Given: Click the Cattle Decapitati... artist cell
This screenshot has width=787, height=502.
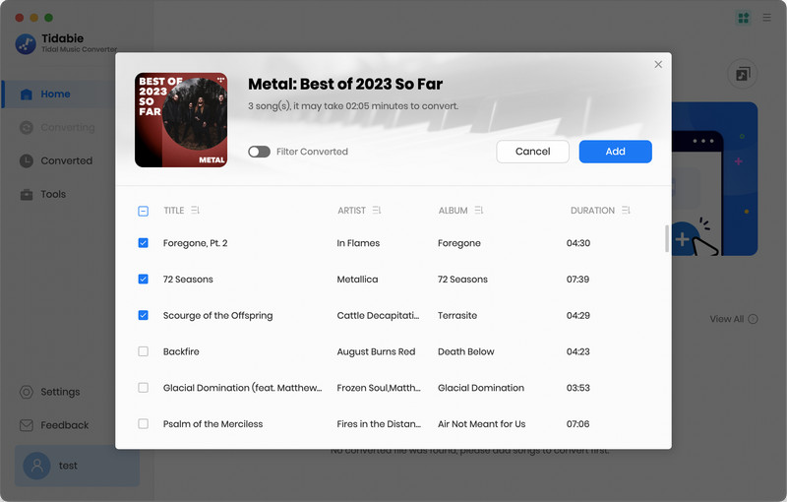Looking at the screenshot, I should coord(378,315).
